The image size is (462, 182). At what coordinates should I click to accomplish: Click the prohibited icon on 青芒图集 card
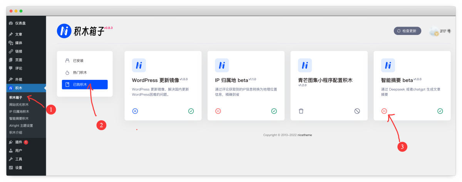click(x=357, y=111)
